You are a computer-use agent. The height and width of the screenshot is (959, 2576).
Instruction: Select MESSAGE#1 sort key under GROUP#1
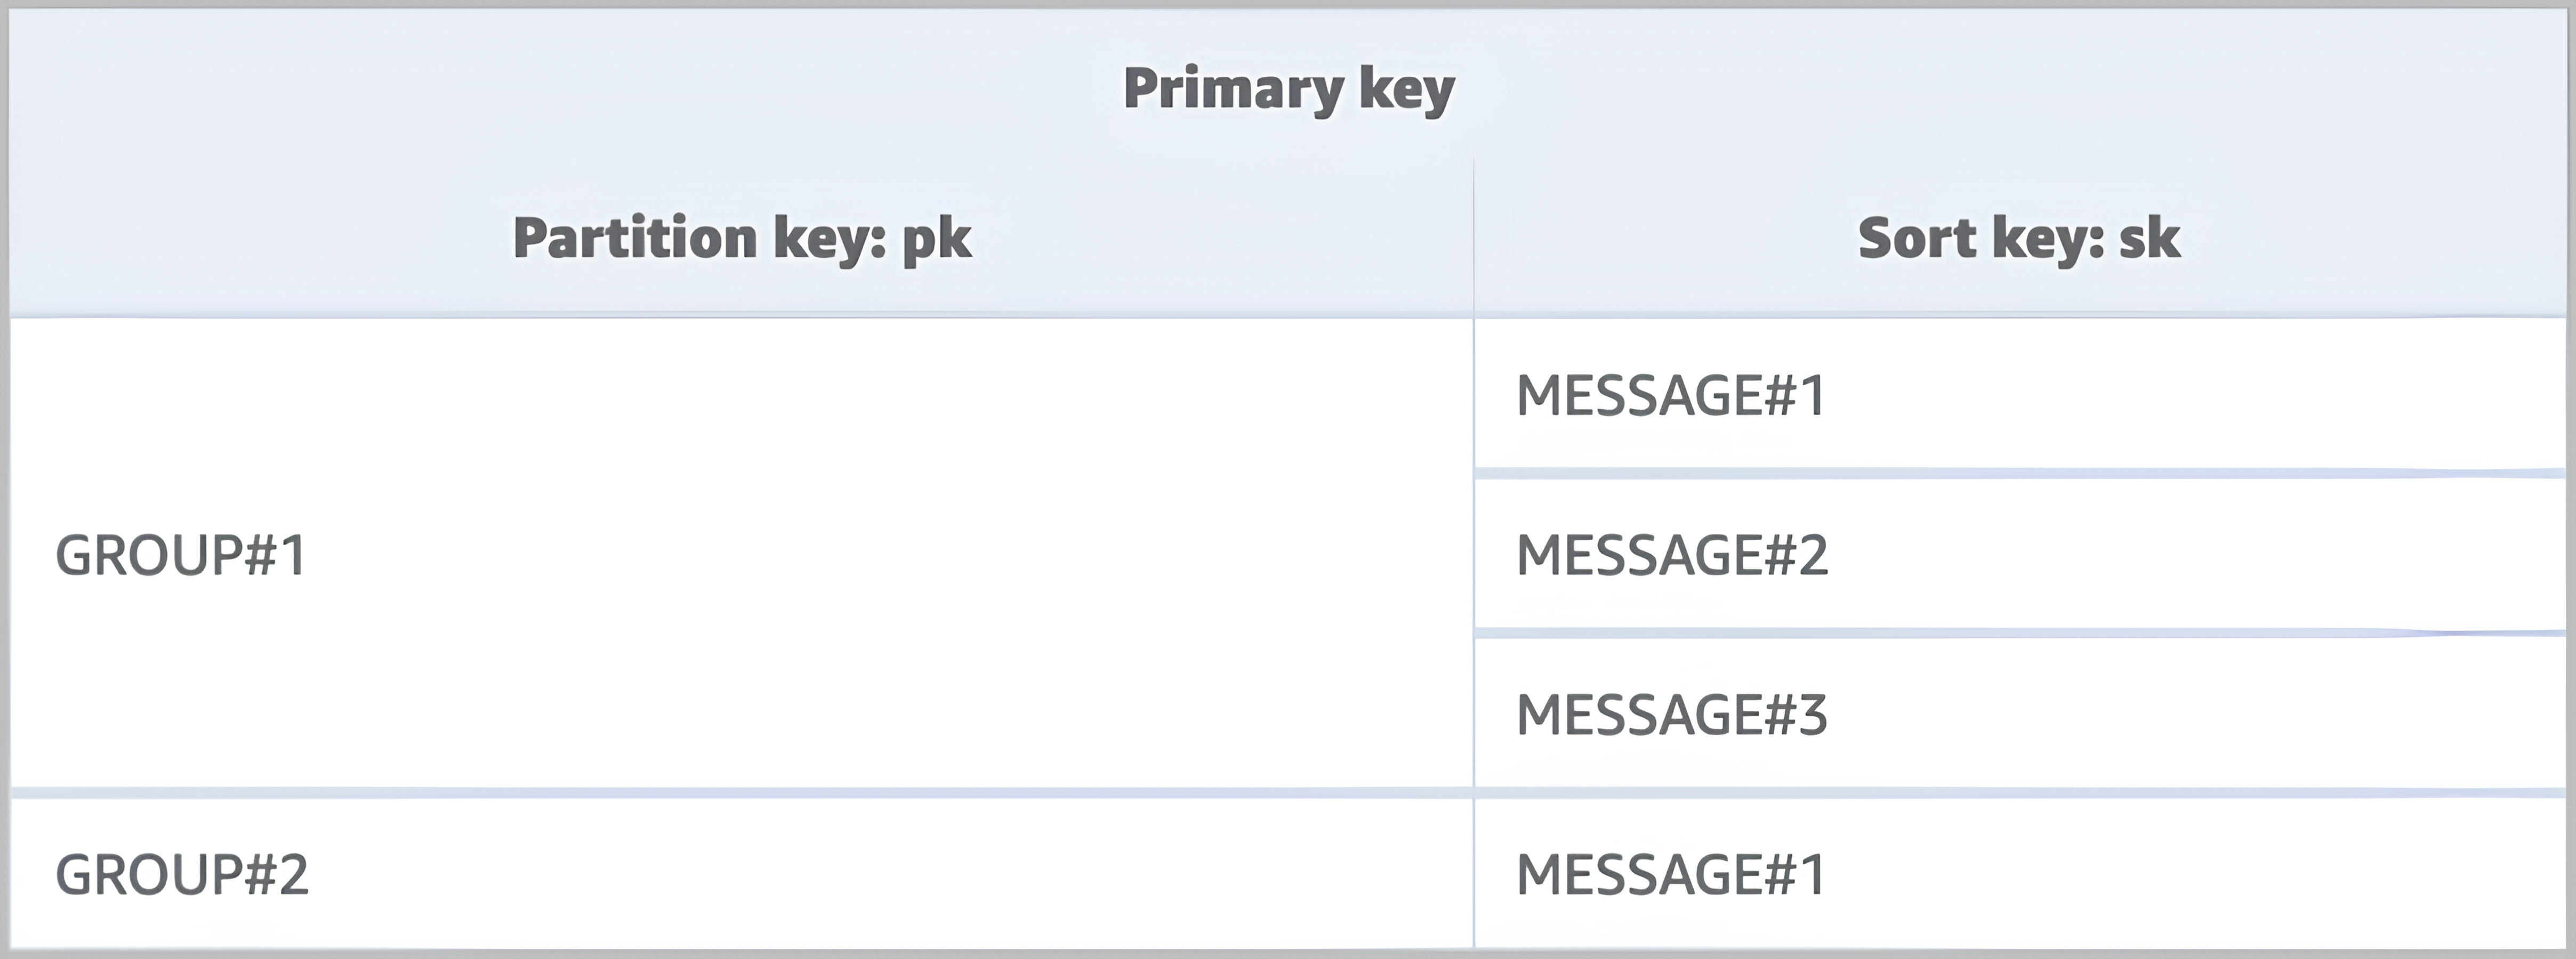[x=1670, y=395]
